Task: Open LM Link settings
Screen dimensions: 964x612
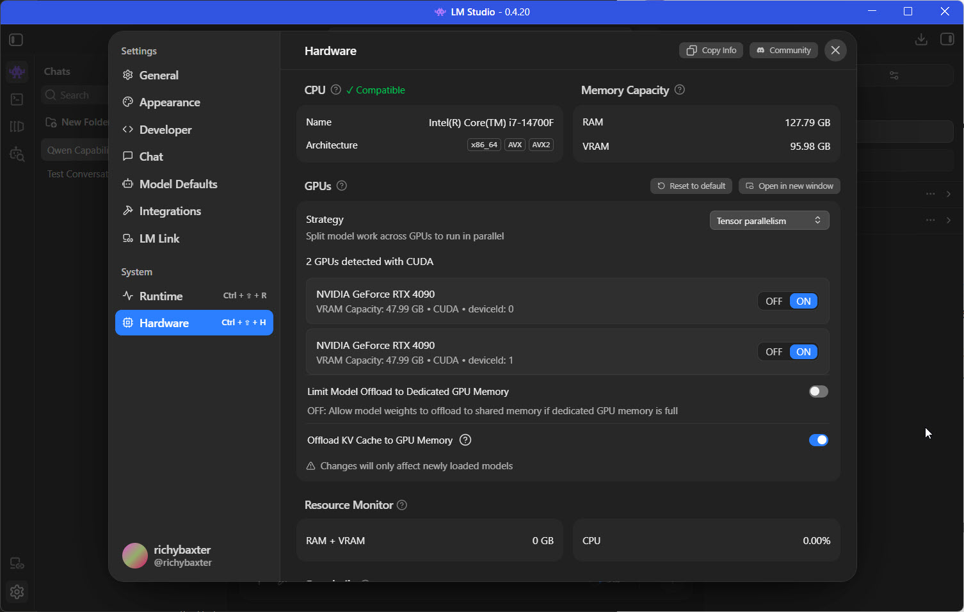Action: 194,239
